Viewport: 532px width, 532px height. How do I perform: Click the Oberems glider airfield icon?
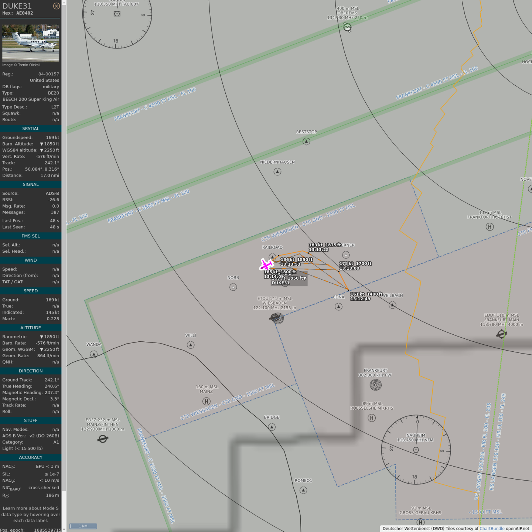(347, 27)
